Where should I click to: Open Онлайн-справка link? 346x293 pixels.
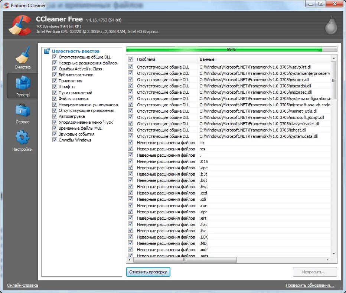pos(23,285)
